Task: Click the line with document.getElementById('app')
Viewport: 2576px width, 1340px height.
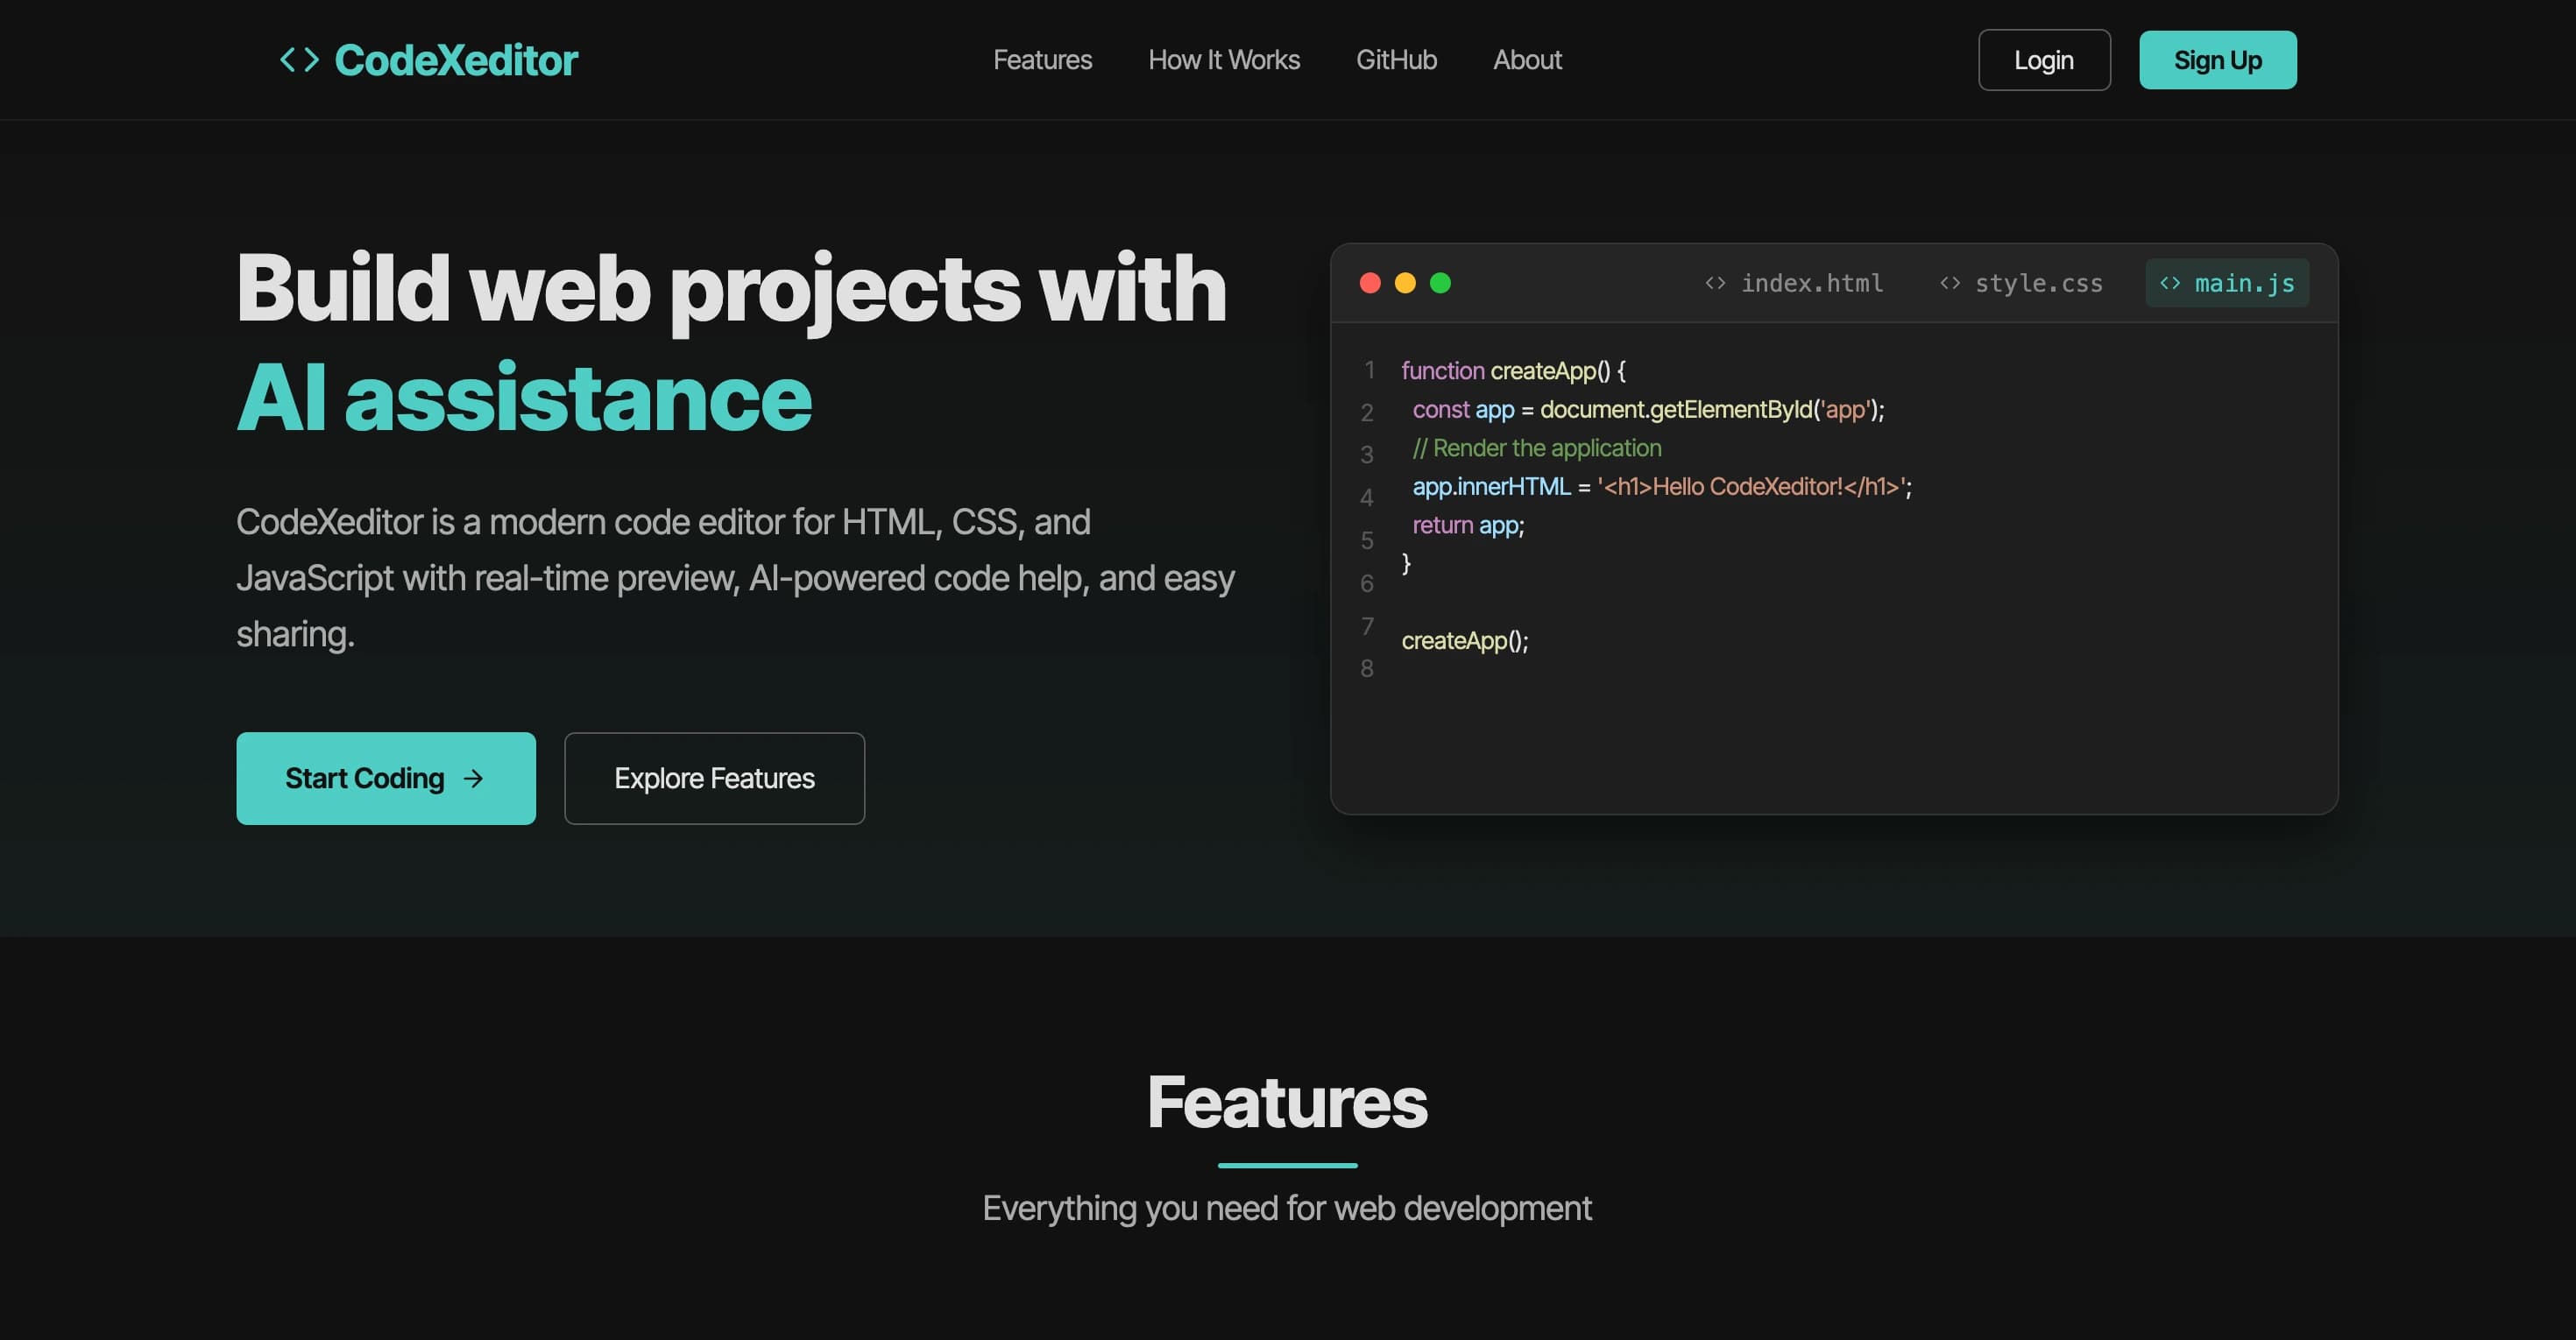Action: [1648, 410]
